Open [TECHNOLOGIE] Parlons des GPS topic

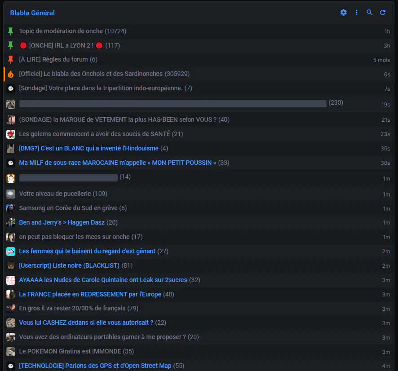pos(95,366)
